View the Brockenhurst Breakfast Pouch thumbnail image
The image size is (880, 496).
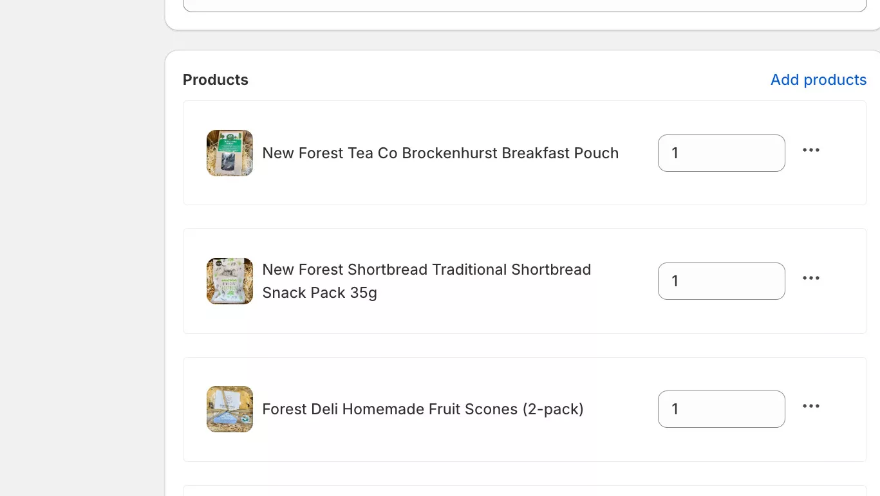coord(229,153)
